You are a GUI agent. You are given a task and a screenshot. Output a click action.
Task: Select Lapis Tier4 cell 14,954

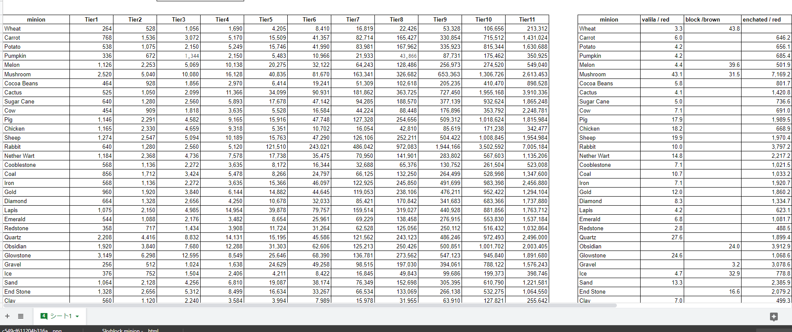point(222,210)
